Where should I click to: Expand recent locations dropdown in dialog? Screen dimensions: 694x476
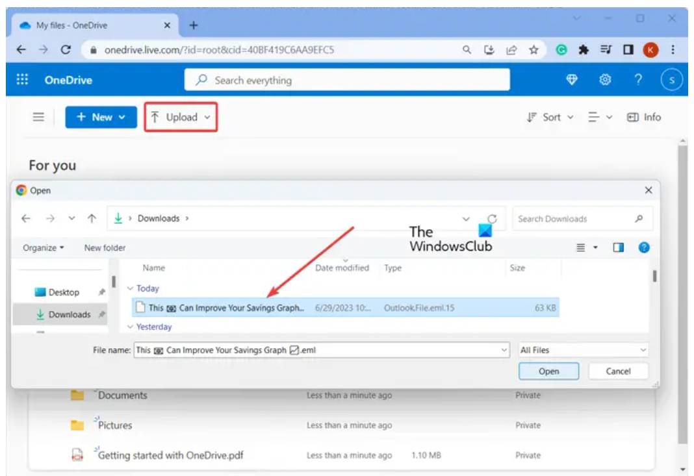(71, 218)
